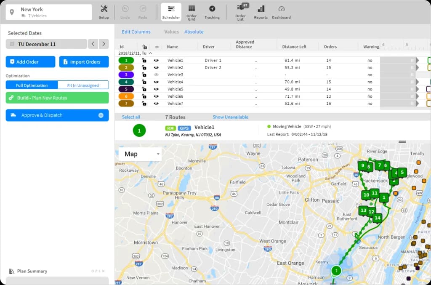431x285 pixels.
Task: Click marker 13 on the map
Action: [x=363, y=210]
